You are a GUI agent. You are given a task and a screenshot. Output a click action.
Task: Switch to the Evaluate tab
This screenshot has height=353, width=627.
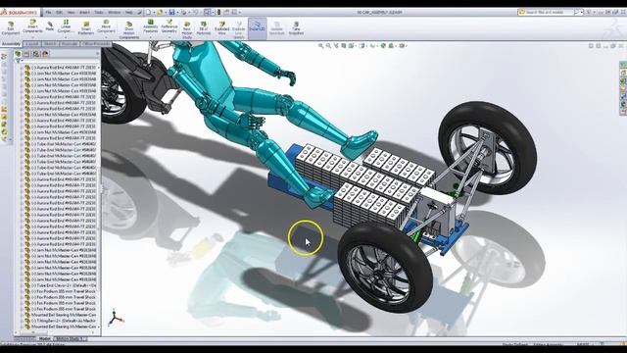coord(70,44)
